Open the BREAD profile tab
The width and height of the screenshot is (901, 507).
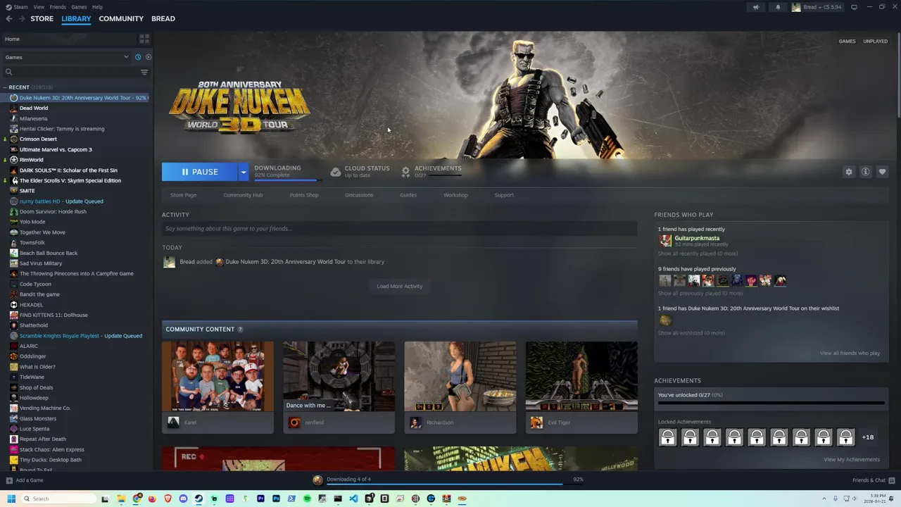point(163,18)
